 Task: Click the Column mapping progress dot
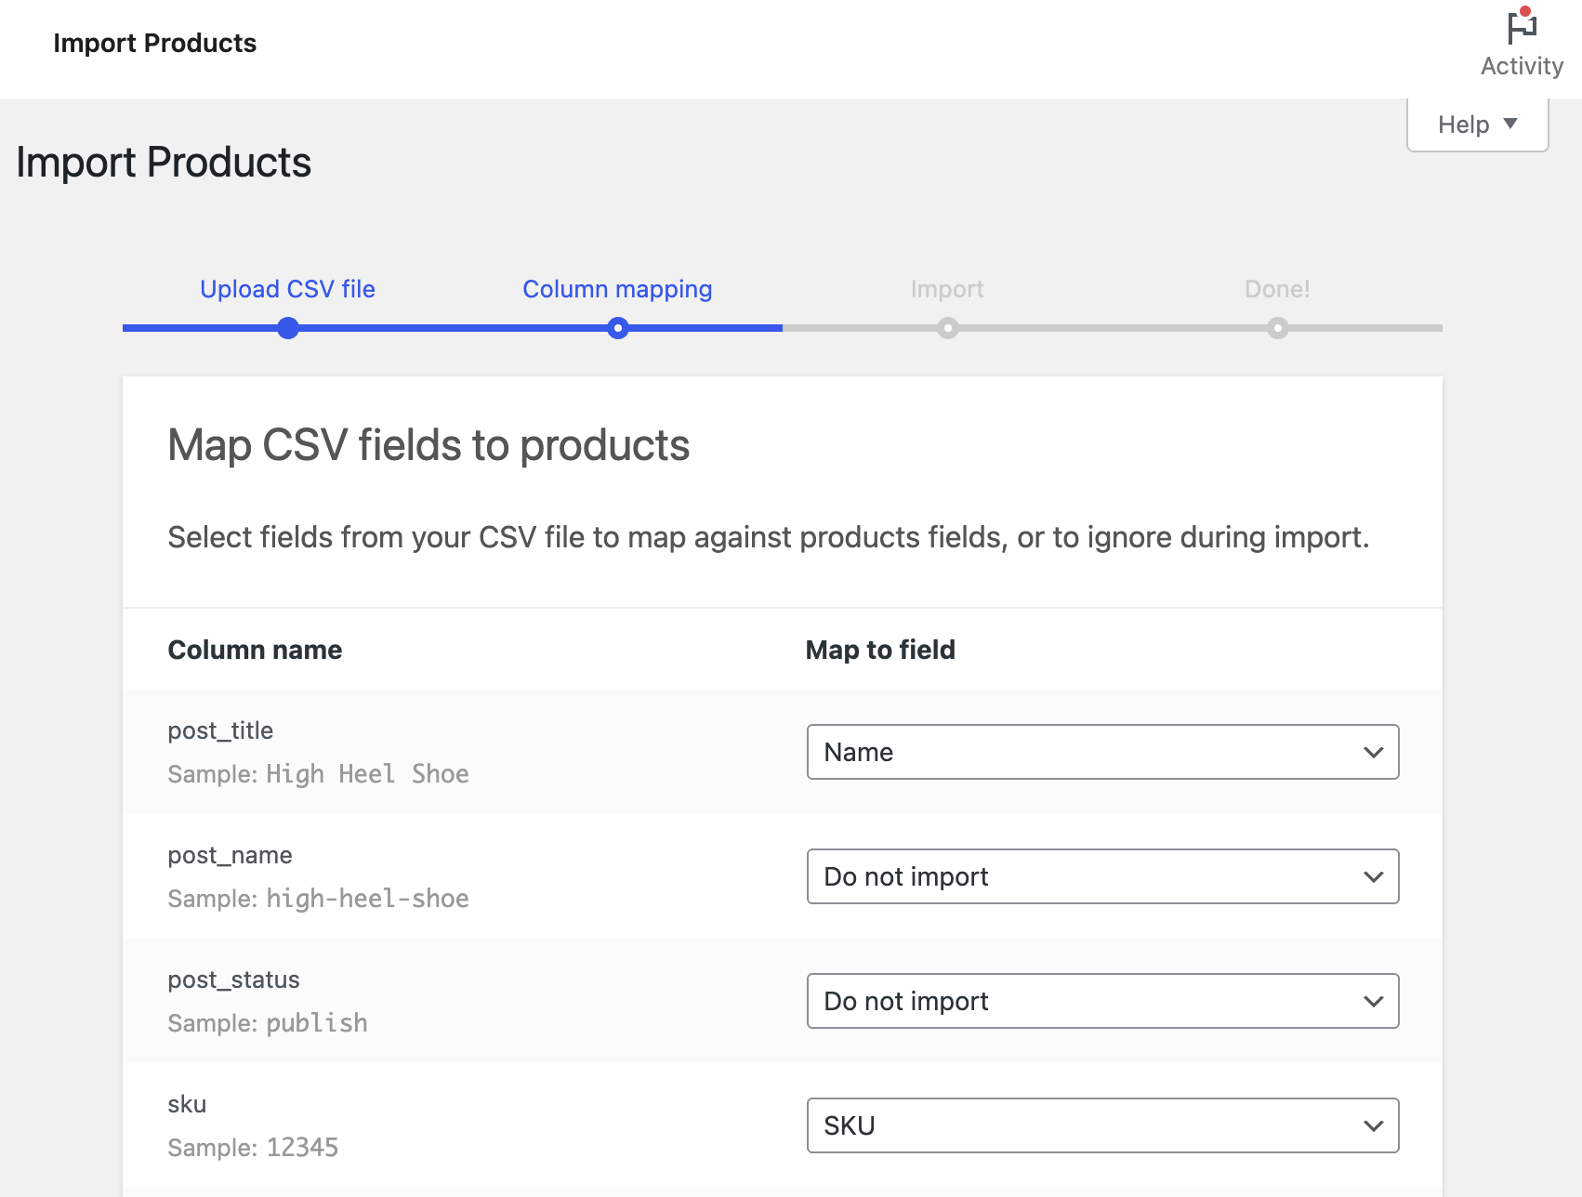618,328
